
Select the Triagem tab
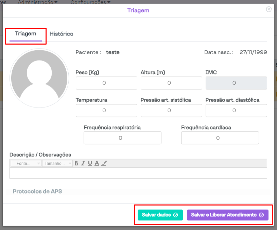[25, 34]
